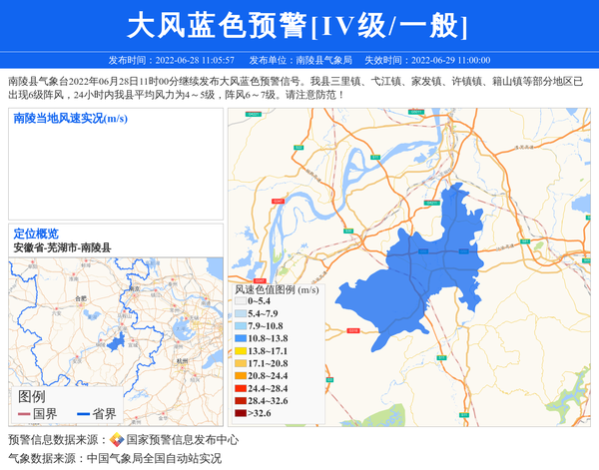Click the 大风蓝色预警 title banner

(299, 25)
